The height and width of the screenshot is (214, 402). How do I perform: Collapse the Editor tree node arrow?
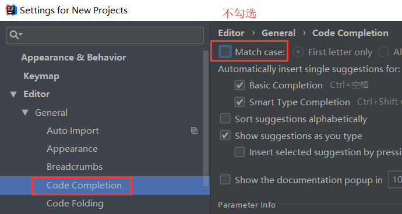coord(13,94)
